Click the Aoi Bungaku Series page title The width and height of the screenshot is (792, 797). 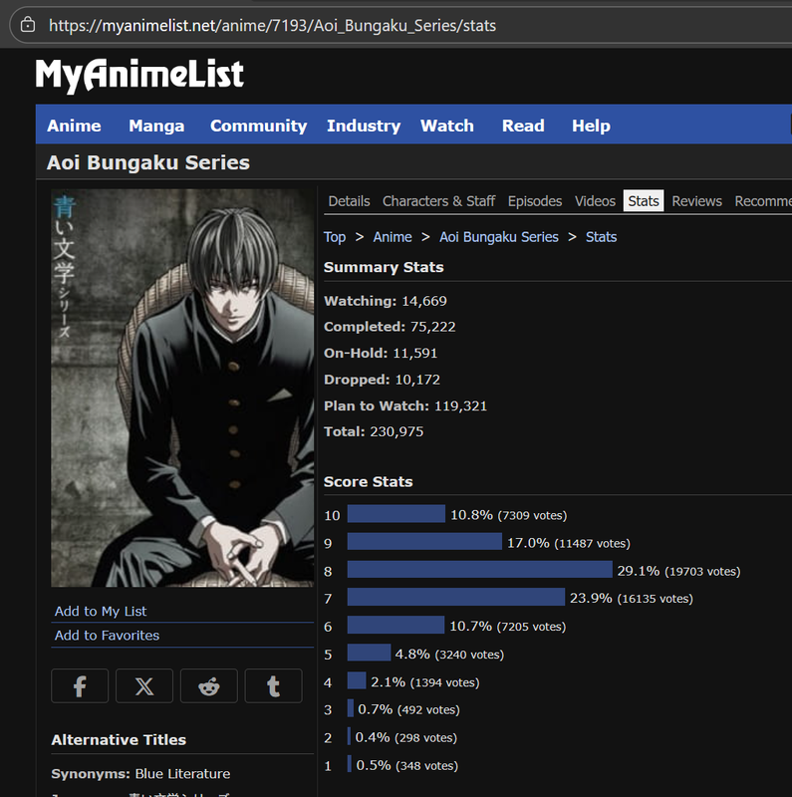(x=147, y=162)
